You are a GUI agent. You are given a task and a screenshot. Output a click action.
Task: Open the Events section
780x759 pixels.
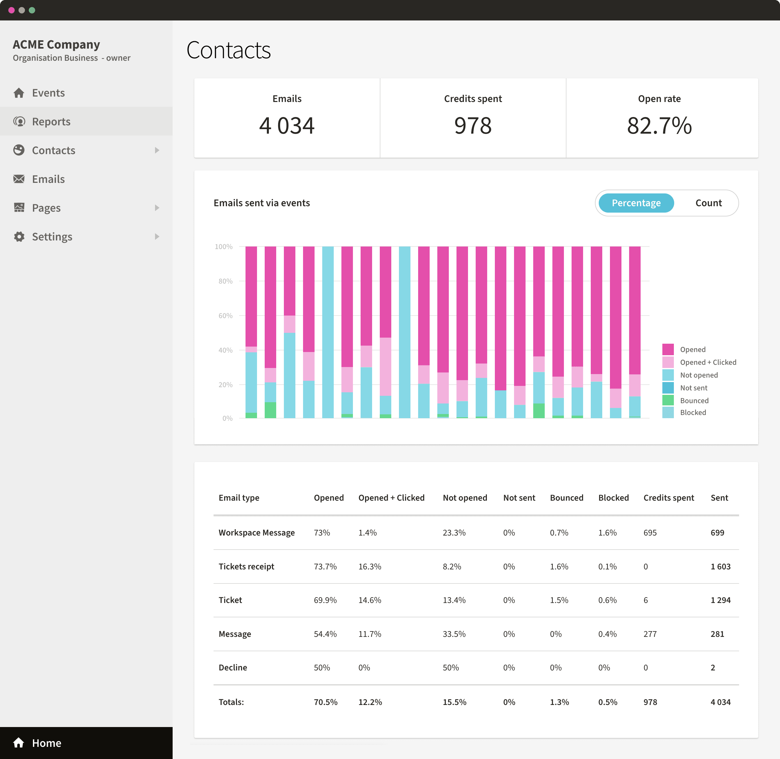pyautogui.click(x=48, y=92)
